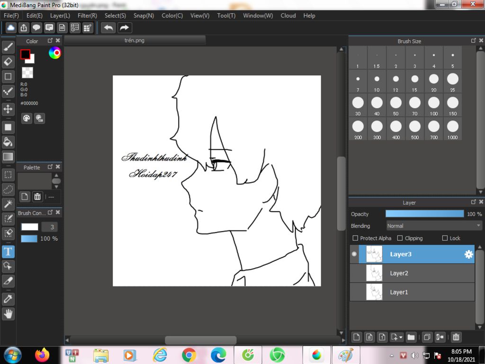
Task: Open the color wheel in Color panel
Action: pos(55,53)
